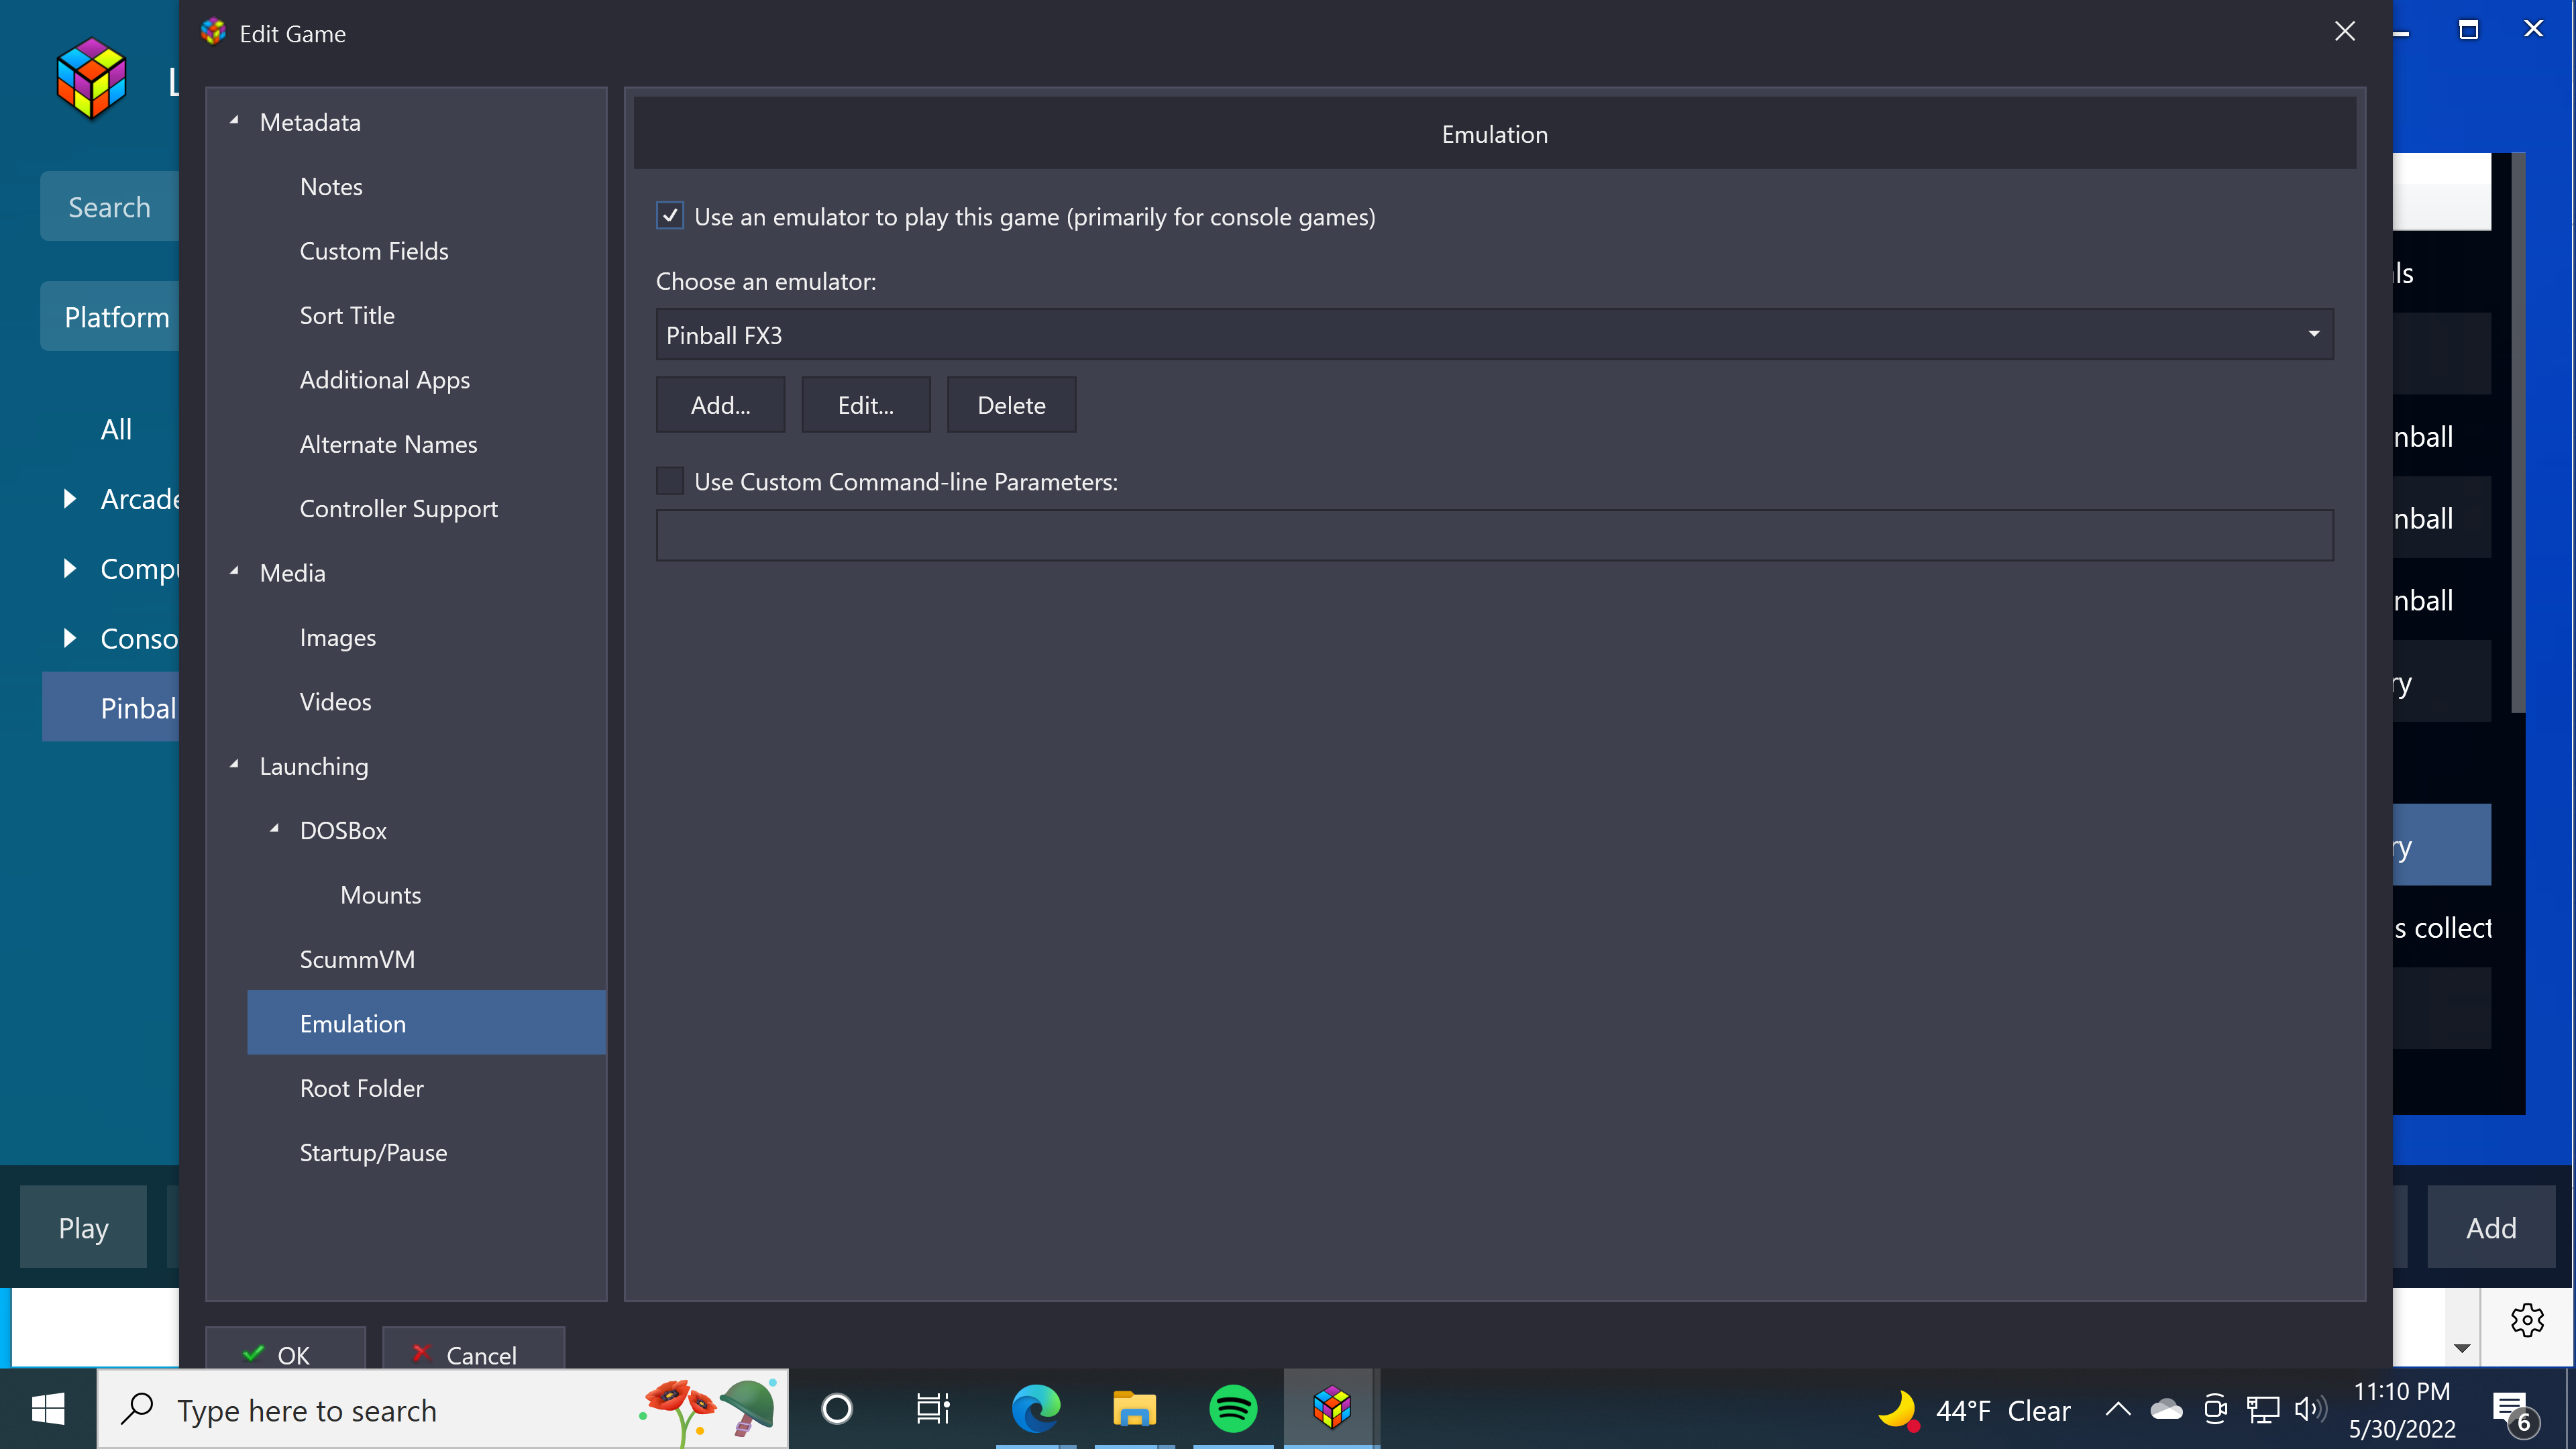Viewport: 2576px width, 1449px height.
Task: Select Alternate Names in the tree
Action: click(x=388, y=444)
